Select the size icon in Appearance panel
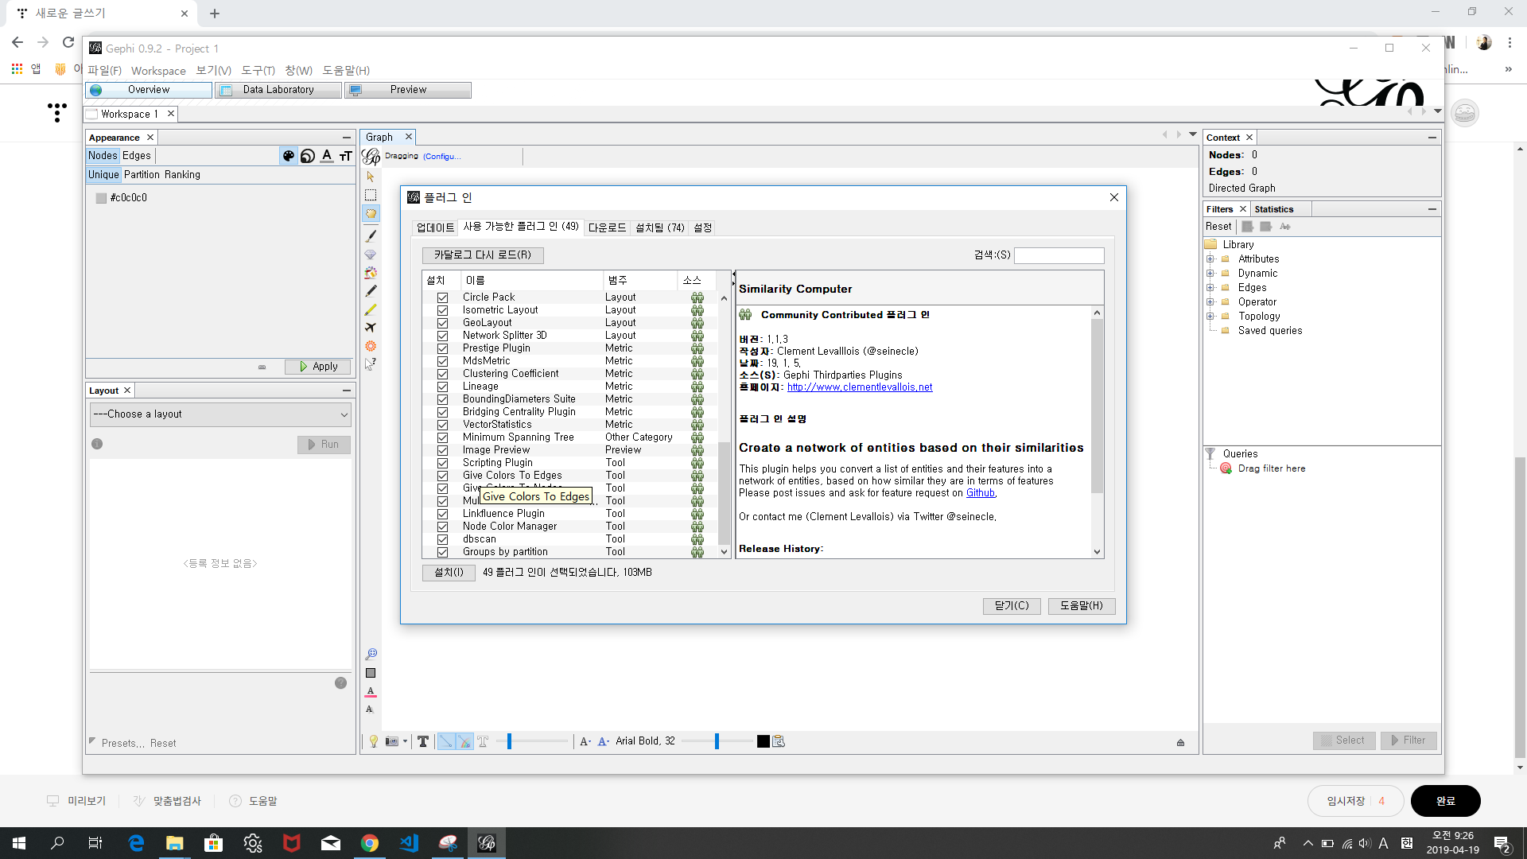The width and height of the screenshot is (1527, 859). 308,156
